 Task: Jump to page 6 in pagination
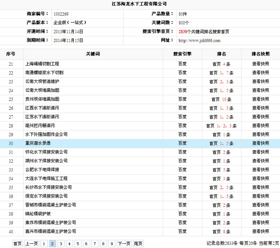(86, 243)
